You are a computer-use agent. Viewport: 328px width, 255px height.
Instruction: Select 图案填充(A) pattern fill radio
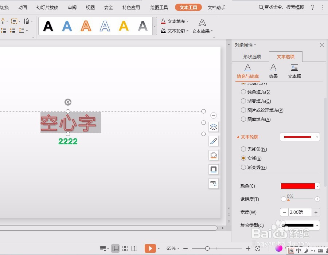click(x=243, y=119)
